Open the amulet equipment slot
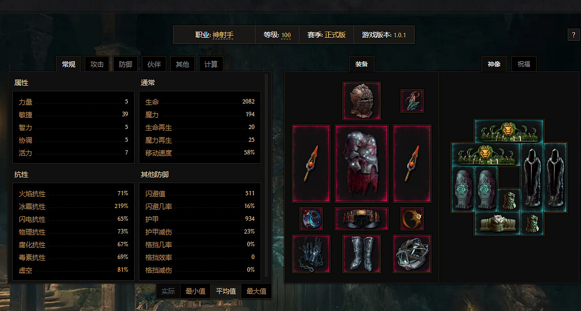This screenshot has width=581, height=311. (x=412, y=101)
